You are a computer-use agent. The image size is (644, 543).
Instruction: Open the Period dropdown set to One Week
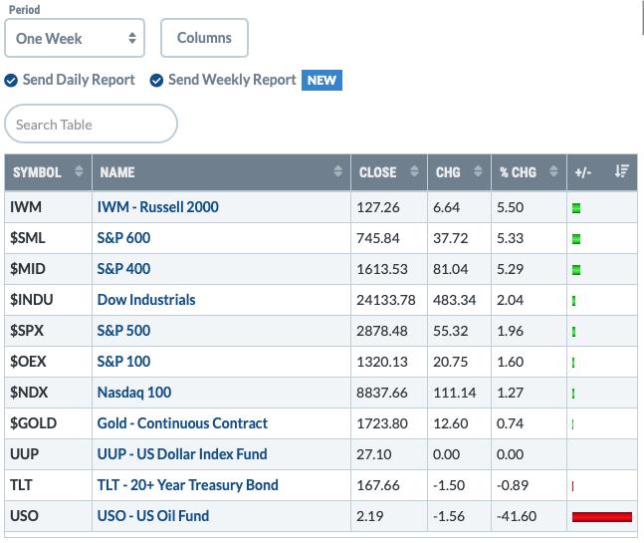pyautogui.click(x=75, y=38)
